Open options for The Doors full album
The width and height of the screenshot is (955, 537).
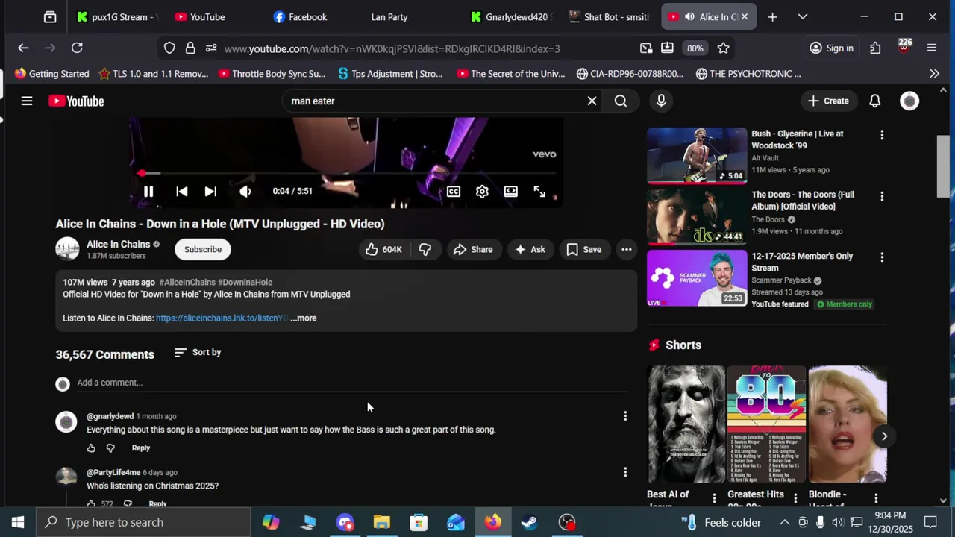point(882,196)
